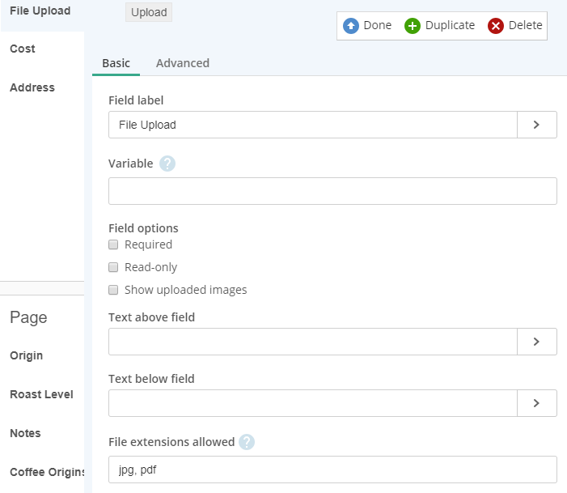Click into the Text above field input

313,342
